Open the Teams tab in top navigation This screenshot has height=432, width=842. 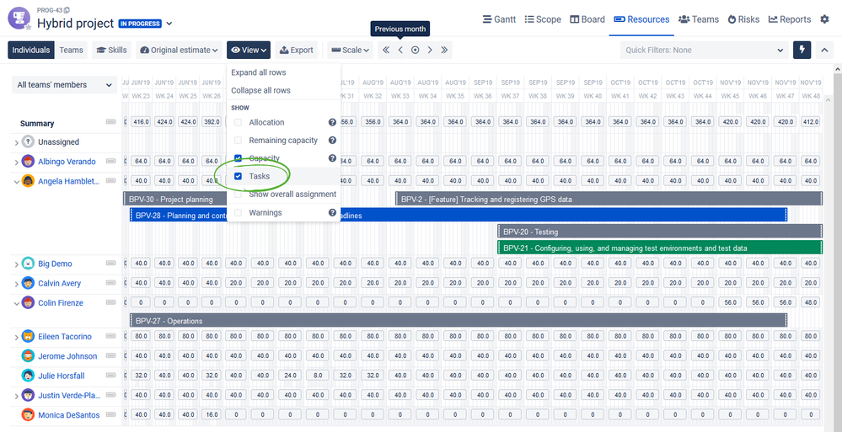click(699, 19)
